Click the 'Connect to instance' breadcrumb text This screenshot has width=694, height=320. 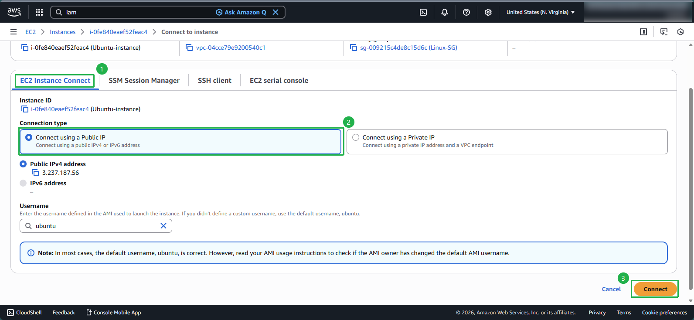[x=190, y=32]
